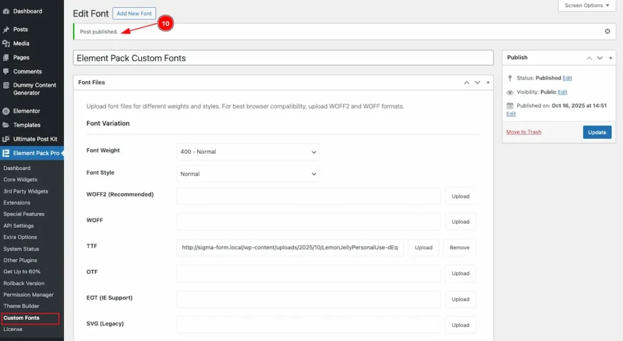Expand the Screen Options panel
The image size is (623, 341).
pyautogui.click(x=586, y=5)
